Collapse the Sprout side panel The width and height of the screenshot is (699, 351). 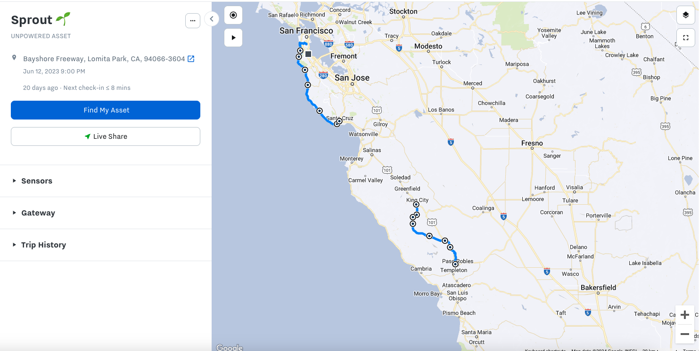(211, 19)
